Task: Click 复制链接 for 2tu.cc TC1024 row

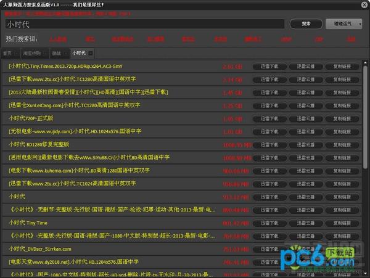Action: [x=342, y=184]
